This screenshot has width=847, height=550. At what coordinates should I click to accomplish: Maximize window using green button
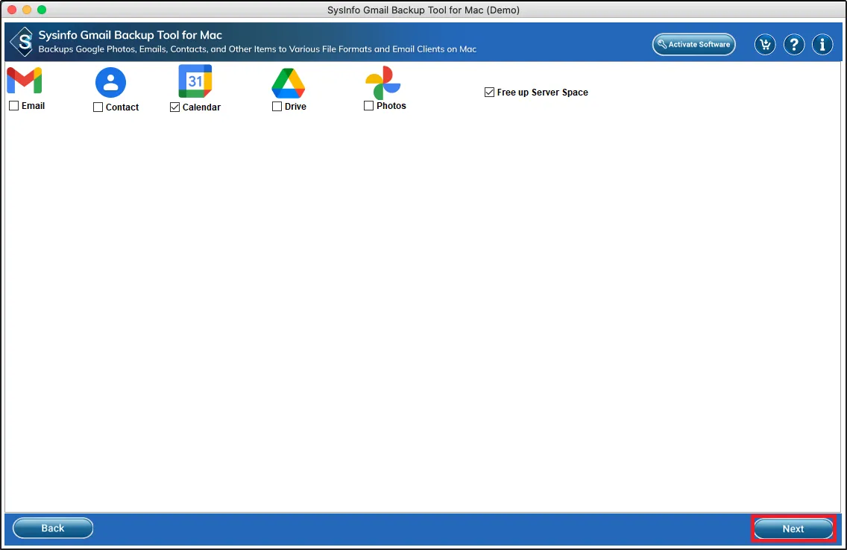[42, 10]
